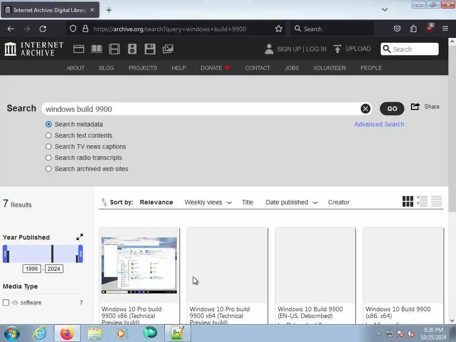Screen dimensions: 456x342
Task: Open the Video film-strip icon
Action: (114, 49)
